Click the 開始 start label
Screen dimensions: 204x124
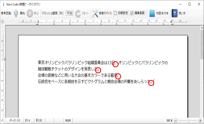coord(22,13)
